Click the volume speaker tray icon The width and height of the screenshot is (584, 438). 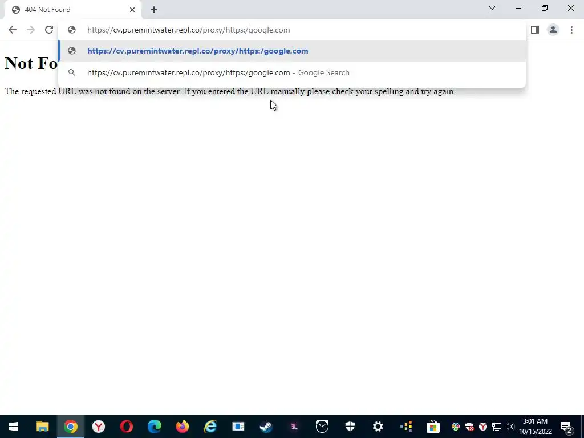(509, 427)
